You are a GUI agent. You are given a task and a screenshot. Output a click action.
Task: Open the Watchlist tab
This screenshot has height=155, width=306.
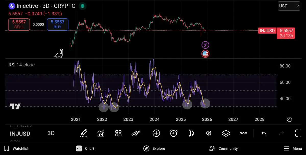click(16, 149)
